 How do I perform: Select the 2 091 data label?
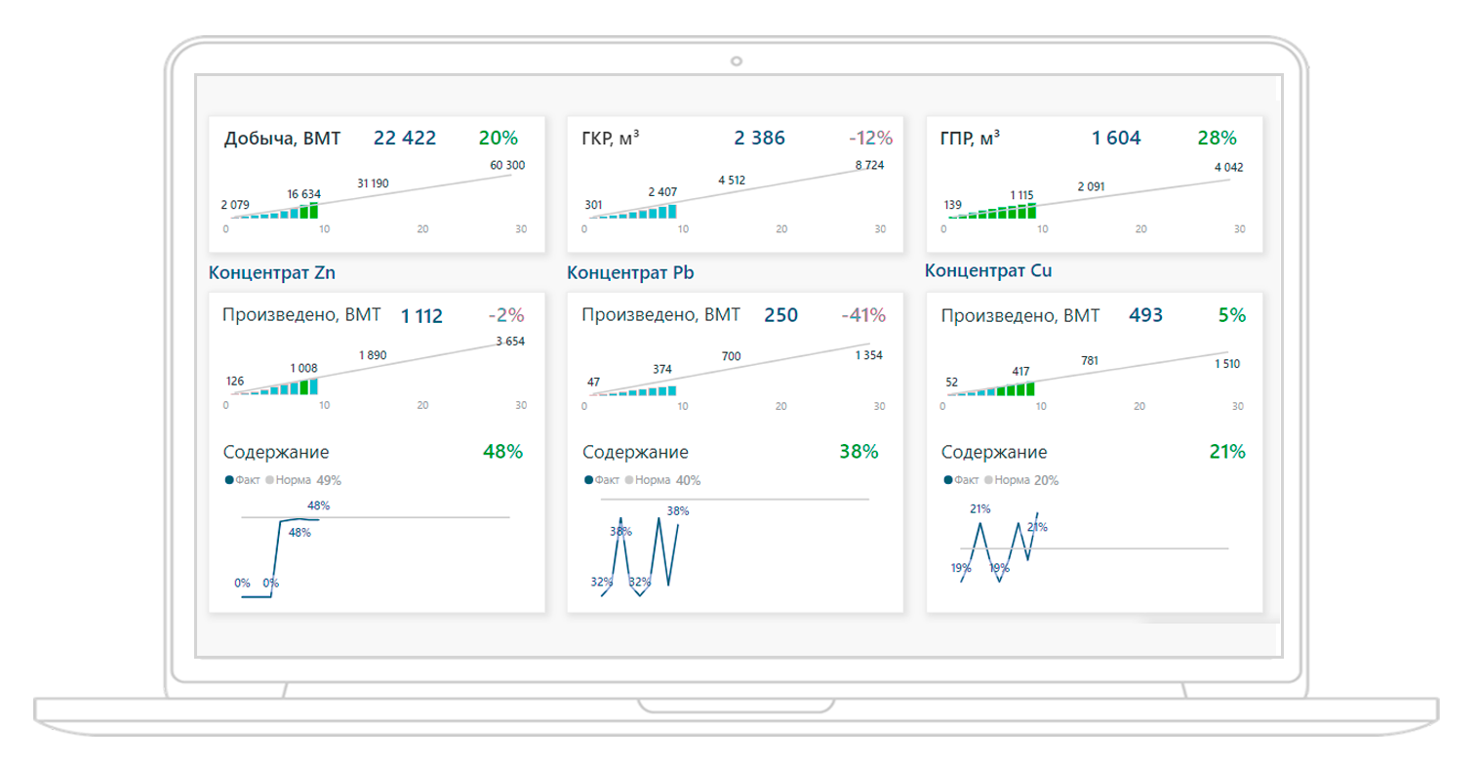(1092, 186)
